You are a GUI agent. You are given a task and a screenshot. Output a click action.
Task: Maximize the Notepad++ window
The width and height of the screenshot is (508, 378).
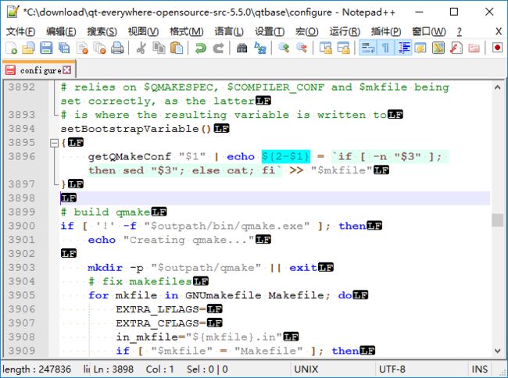click(454, 12)
